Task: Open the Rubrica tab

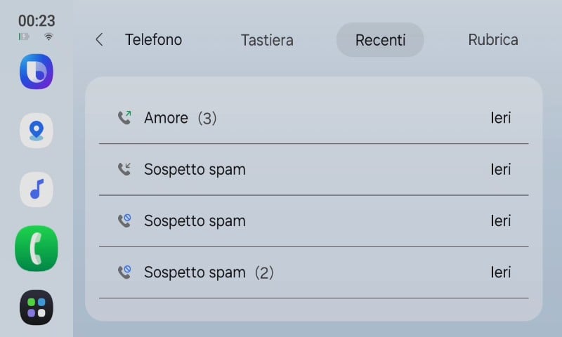Action: click(x=493, y=40)
